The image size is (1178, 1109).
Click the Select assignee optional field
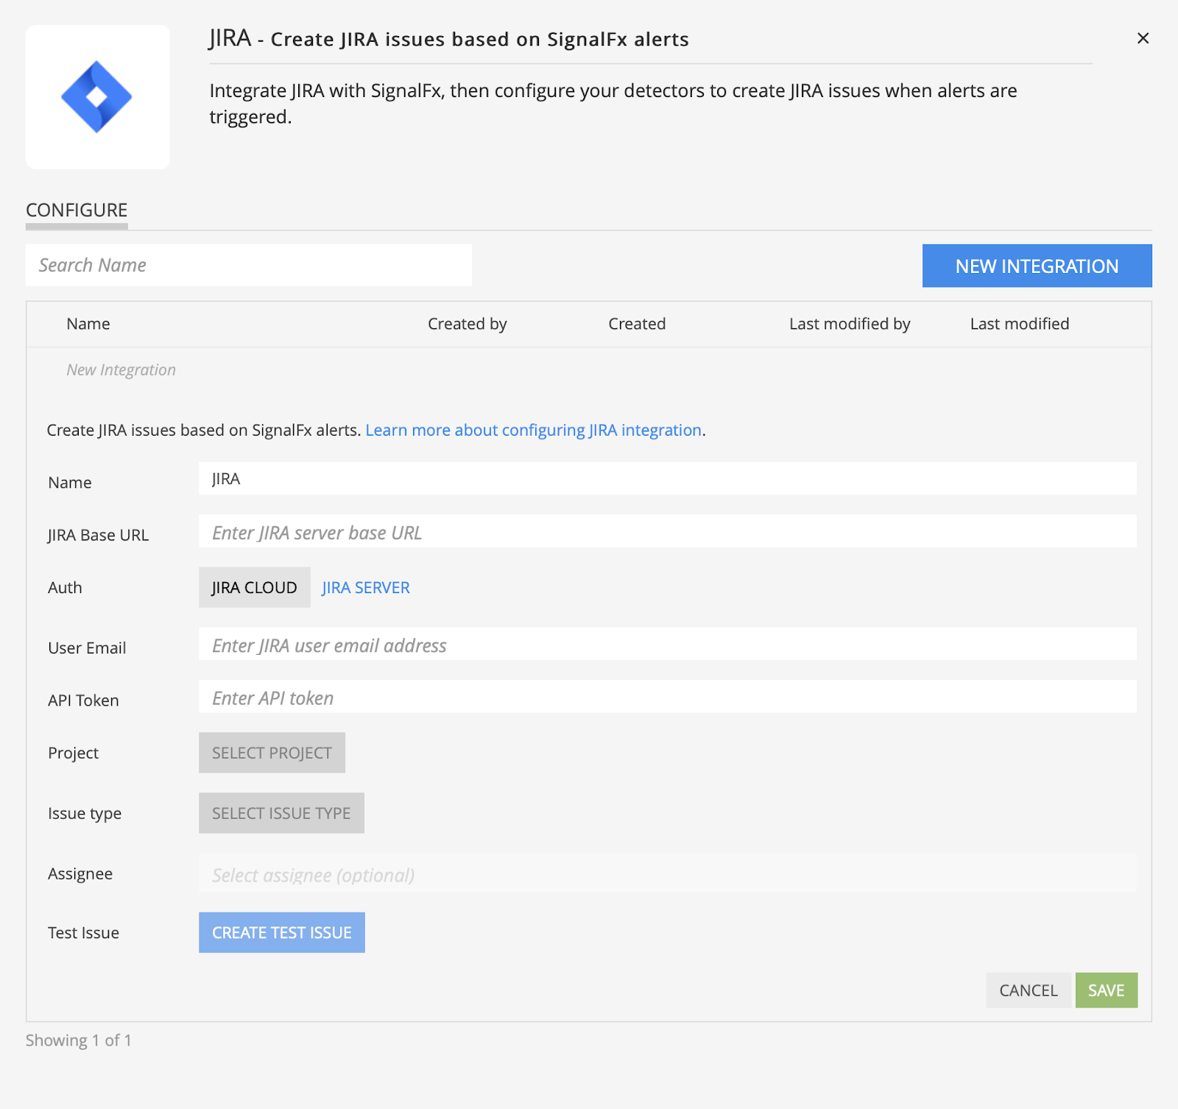(x=668, y=874)
